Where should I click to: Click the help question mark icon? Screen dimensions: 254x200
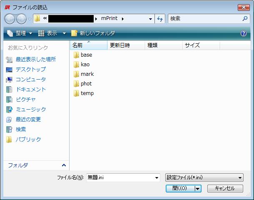[x=244, y=33]
